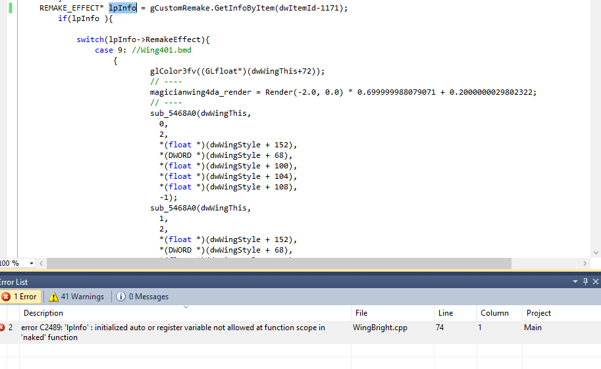Close the Error List panel

[x=596, y=282]
